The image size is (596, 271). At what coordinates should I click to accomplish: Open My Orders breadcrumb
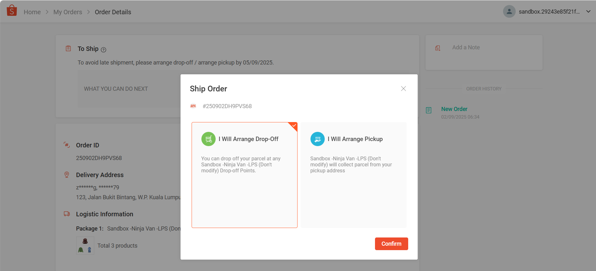coord(68,12)
